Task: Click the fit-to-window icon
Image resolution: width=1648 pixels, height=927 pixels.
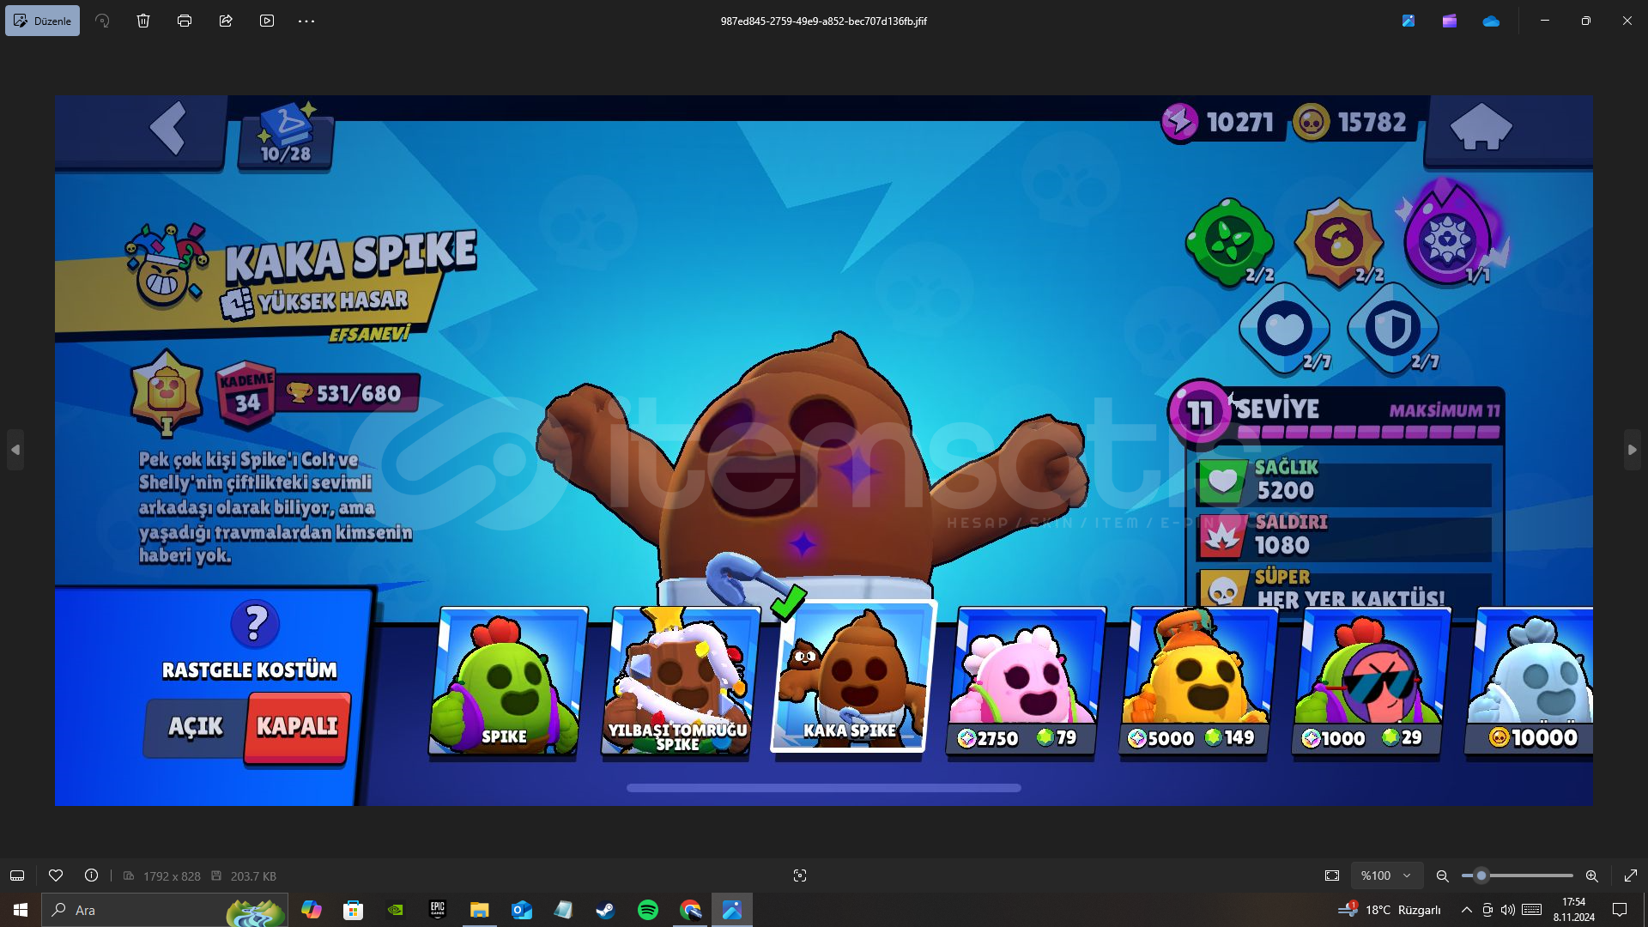Action: click(x=1332, y=875)
